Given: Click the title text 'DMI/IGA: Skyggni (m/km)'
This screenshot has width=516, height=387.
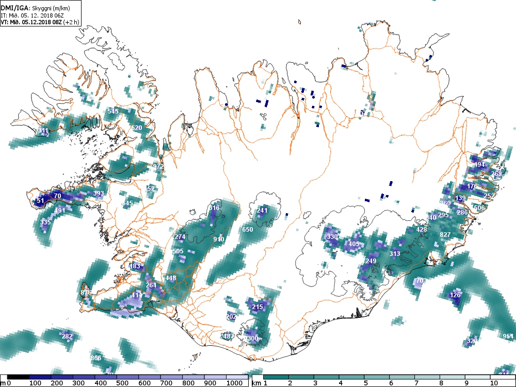Looking at the screenshot, I should coord(35,9).
